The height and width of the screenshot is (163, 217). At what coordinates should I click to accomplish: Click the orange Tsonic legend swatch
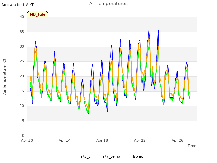coord(127,157)
